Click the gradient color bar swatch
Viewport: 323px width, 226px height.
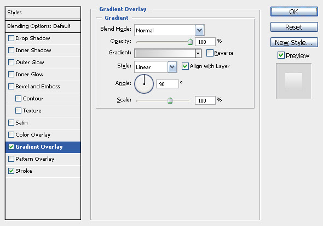(x=165, y=53)
